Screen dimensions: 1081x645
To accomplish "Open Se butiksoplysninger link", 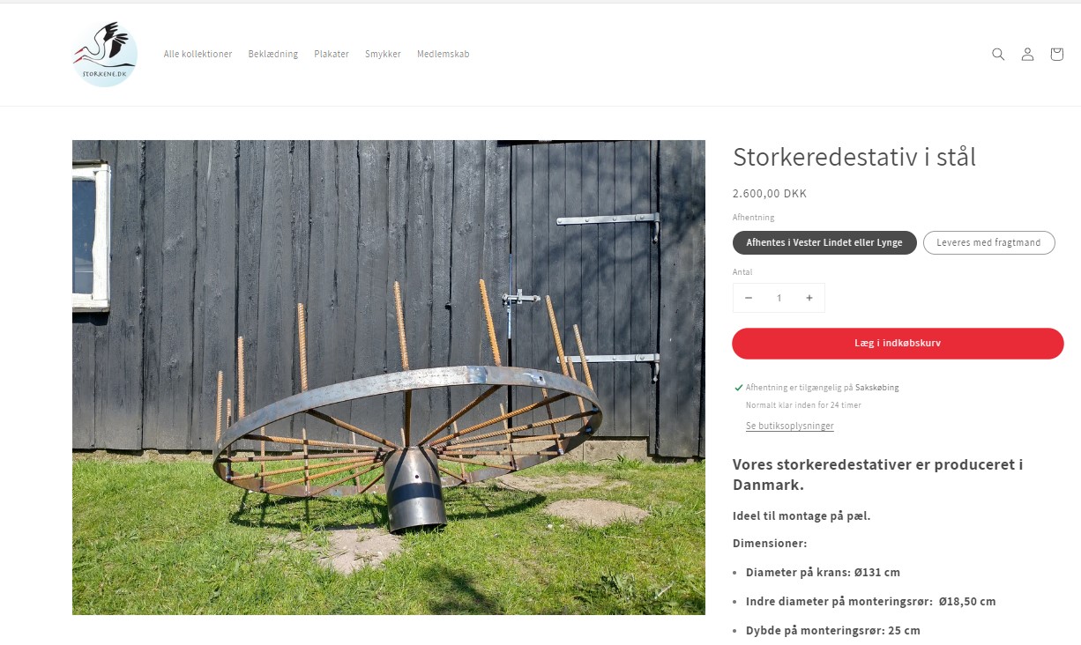I will coord(789,426).
